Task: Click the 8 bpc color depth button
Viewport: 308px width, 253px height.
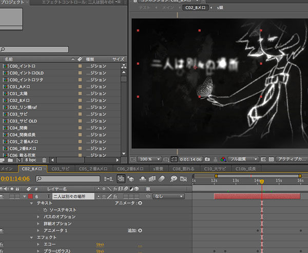Action: (x=31, y=160)
